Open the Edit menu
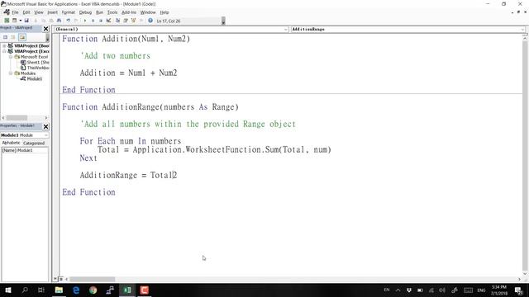The width and height of the screenshot is (529, 297). click(x=26, y=12)
